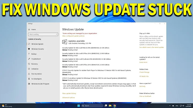The image size is (193, 108).
Task: Click the Activation checkmark circle icon
Action: click(29, 69)
